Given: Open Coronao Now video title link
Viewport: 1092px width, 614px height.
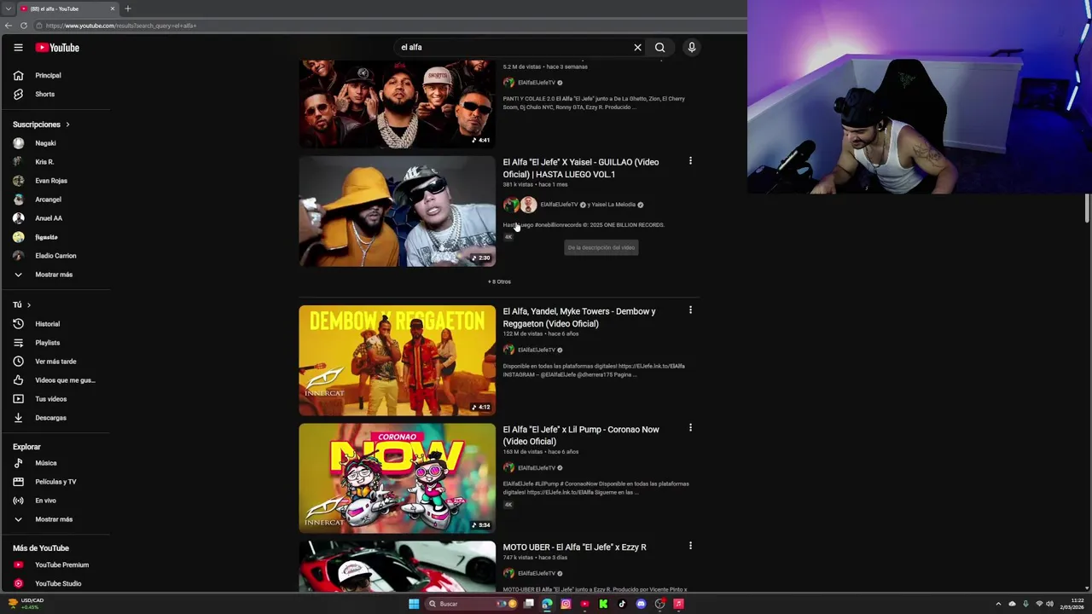Looking at the screenshot, I should (581, 435).
